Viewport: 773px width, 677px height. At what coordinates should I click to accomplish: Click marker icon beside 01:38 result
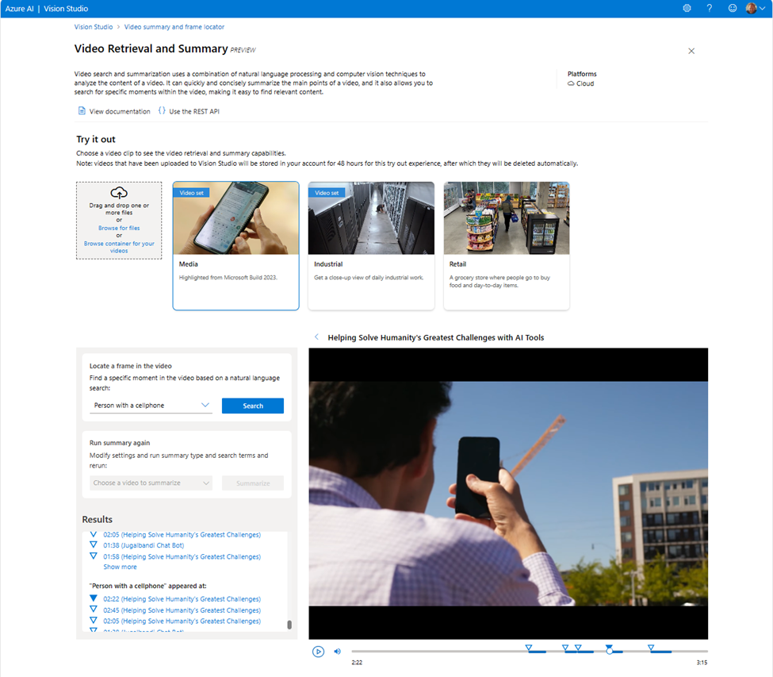click(94, 544)
